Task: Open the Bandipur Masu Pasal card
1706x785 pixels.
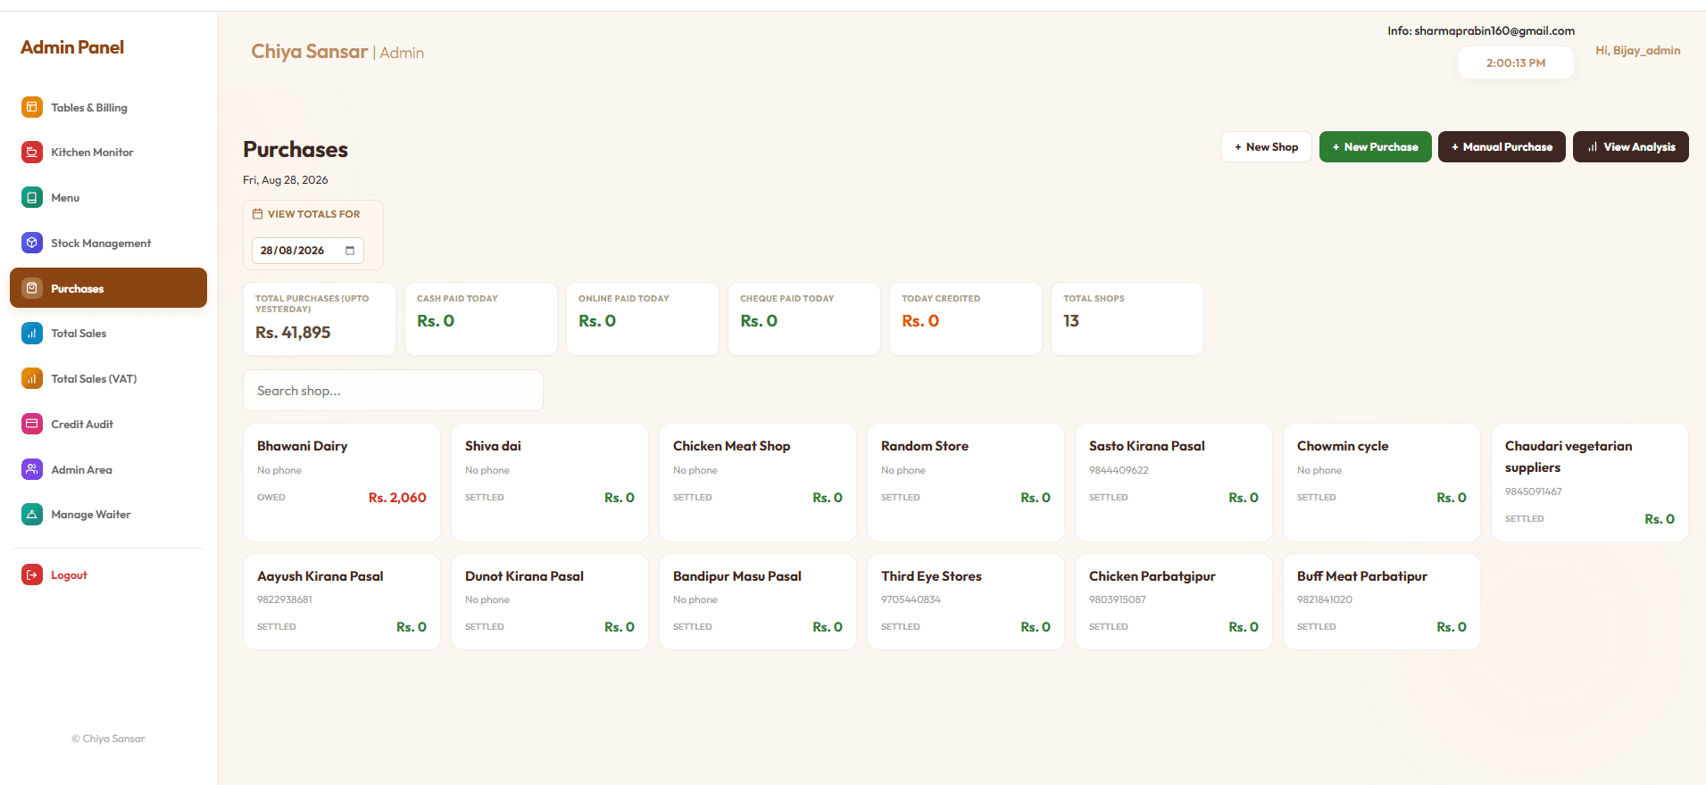Action: tap(758, 602)
